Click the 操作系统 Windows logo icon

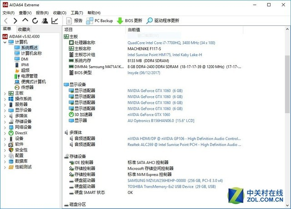tap(11, 99)
